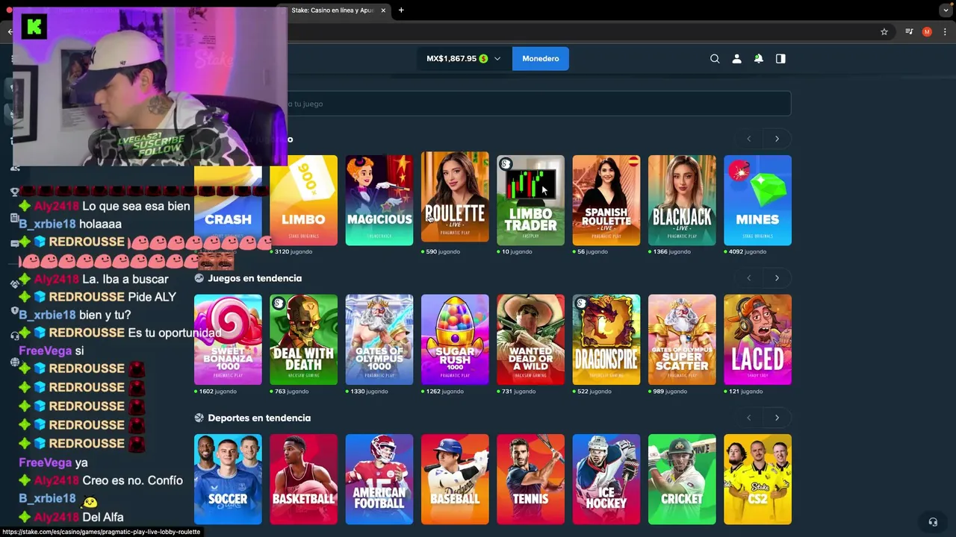Open Chrome media control icon
Image resolution: width=956 pixels, height=537 pixels.
click(909, 32)
